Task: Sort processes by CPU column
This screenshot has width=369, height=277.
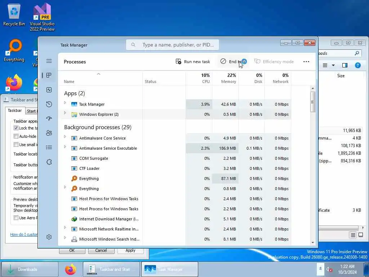Action: (x=199, y=78)
